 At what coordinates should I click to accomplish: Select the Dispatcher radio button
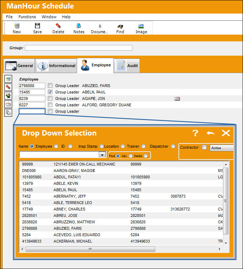[x=173, y=146]
